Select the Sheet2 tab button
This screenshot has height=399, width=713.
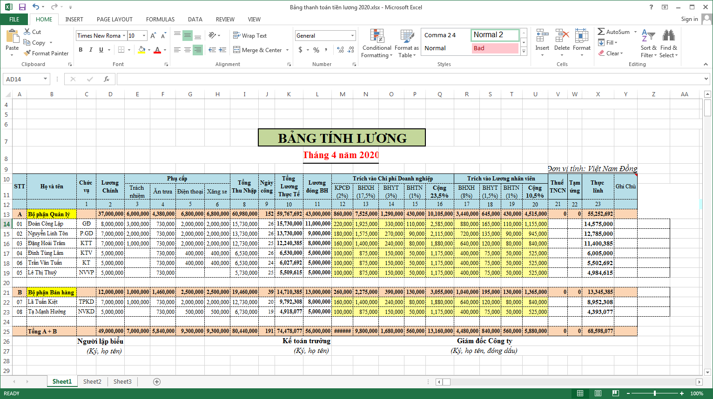[x=92, y=381]
